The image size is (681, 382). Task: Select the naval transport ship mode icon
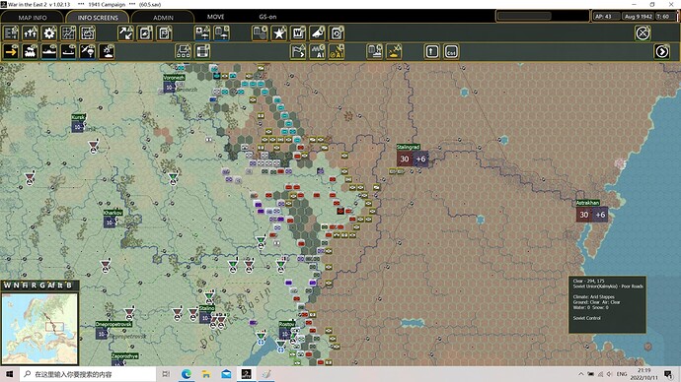point(49,51)
